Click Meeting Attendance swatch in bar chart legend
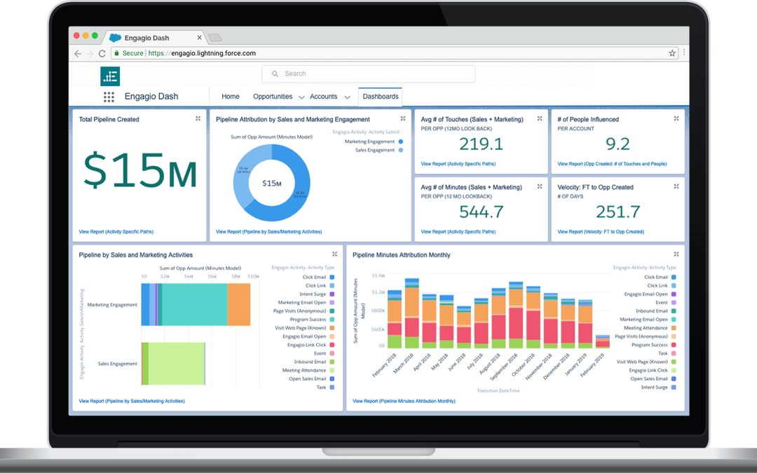The image size is (757, 473). coord(332,370)
